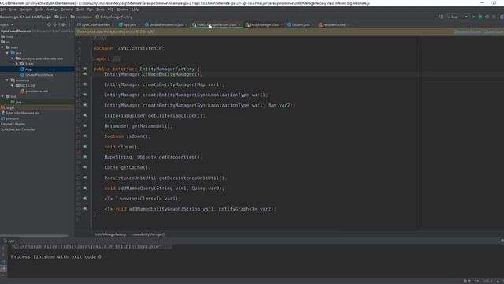Image resolution: width=504 pixels, height=284 pixels.
Task: Click gutter icon beside getCache()
Action: click(86, 167)
